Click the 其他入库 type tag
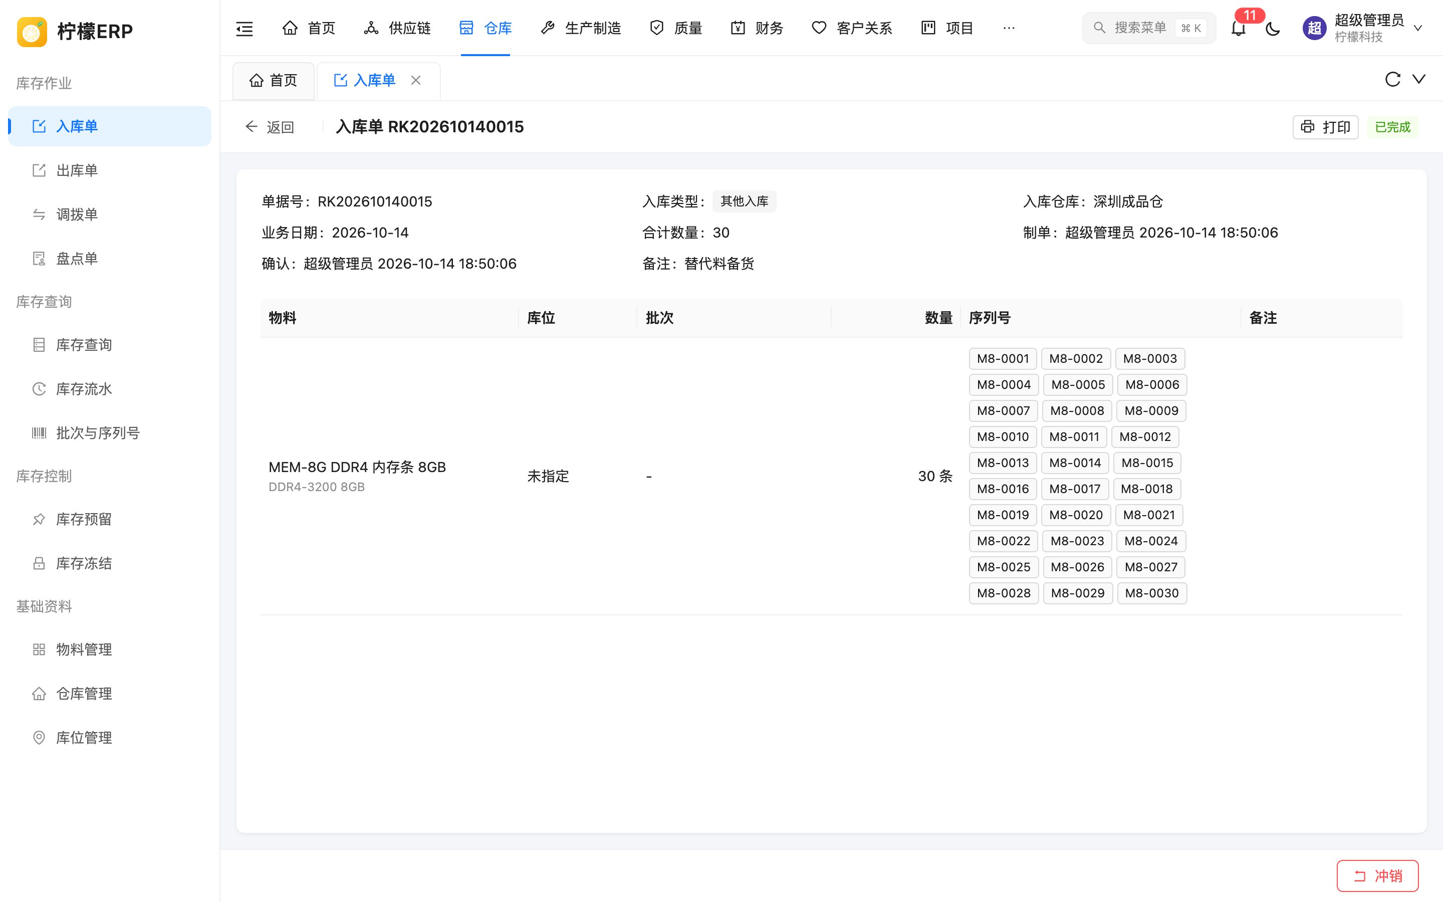Viewport: 1443px width, 902px height. [744, 201]
